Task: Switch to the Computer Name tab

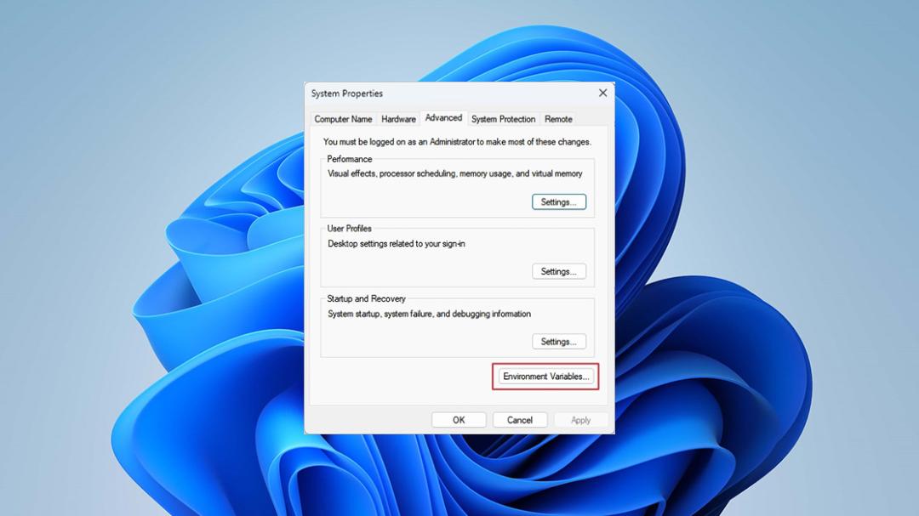Action: [x=343, y=119]
